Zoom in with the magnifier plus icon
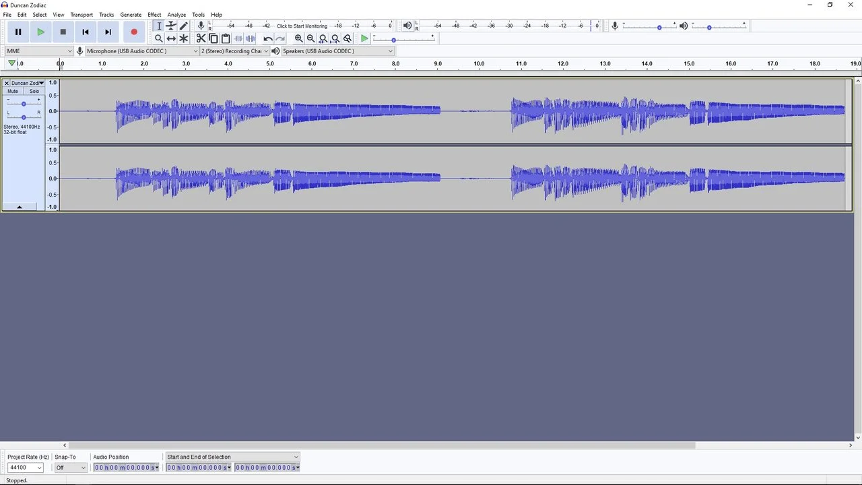The height and width of the screenshot is (485, 862). point(298,38)
